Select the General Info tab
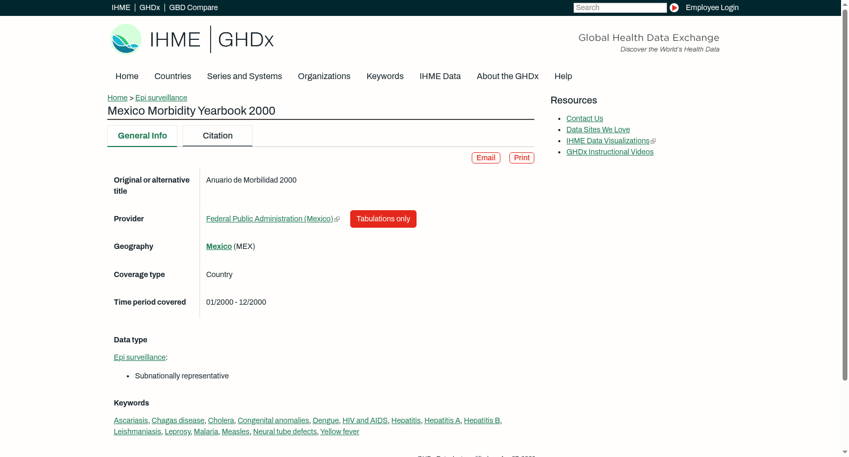This screenshot has width=849, height=457. coord(142,136)
